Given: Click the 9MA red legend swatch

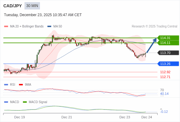Looking at the screenshot, I should (21, 85).
